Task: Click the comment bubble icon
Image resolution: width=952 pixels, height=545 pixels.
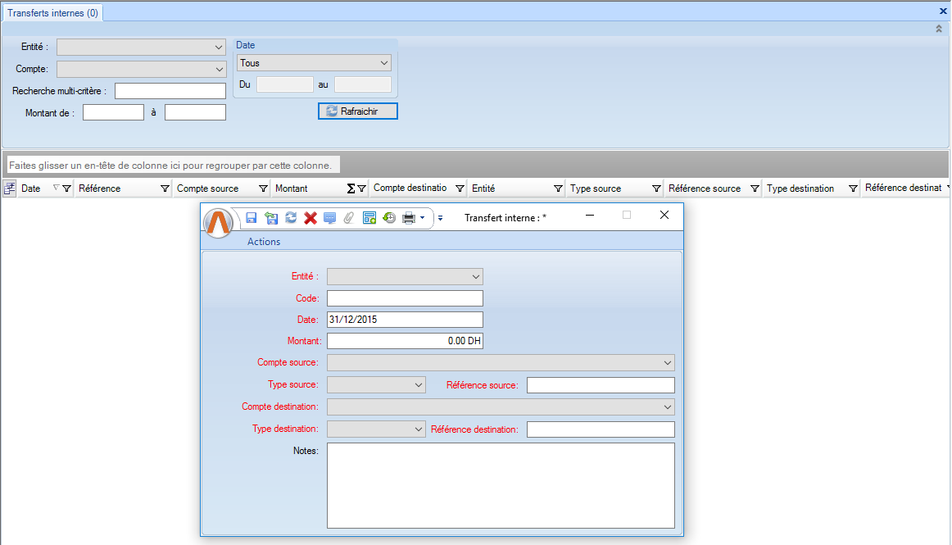Action: (329, 218)
